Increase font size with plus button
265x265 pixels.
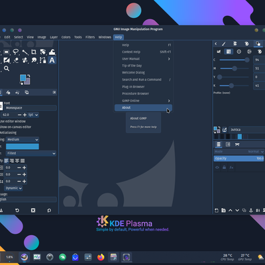tap(25, 115)
